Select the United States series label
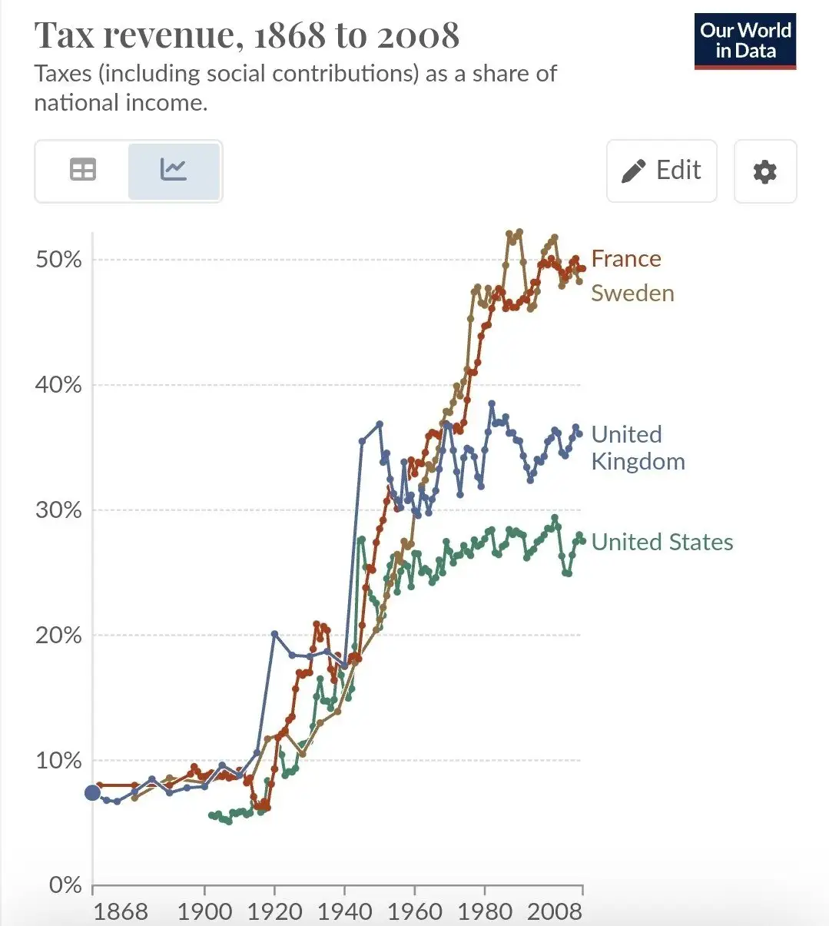Viewport: 829px width, 926px height. 662,542
